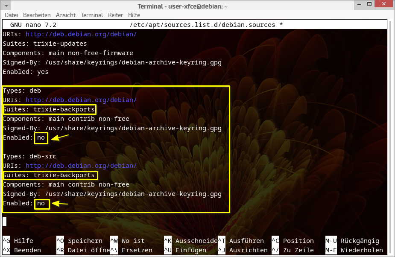
Task: Click the M-U Rückgängig shortcut
Action: [352, 241]
